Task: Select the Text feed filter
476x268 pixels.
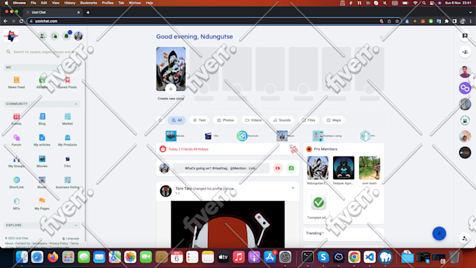Action: click(199, 120)
